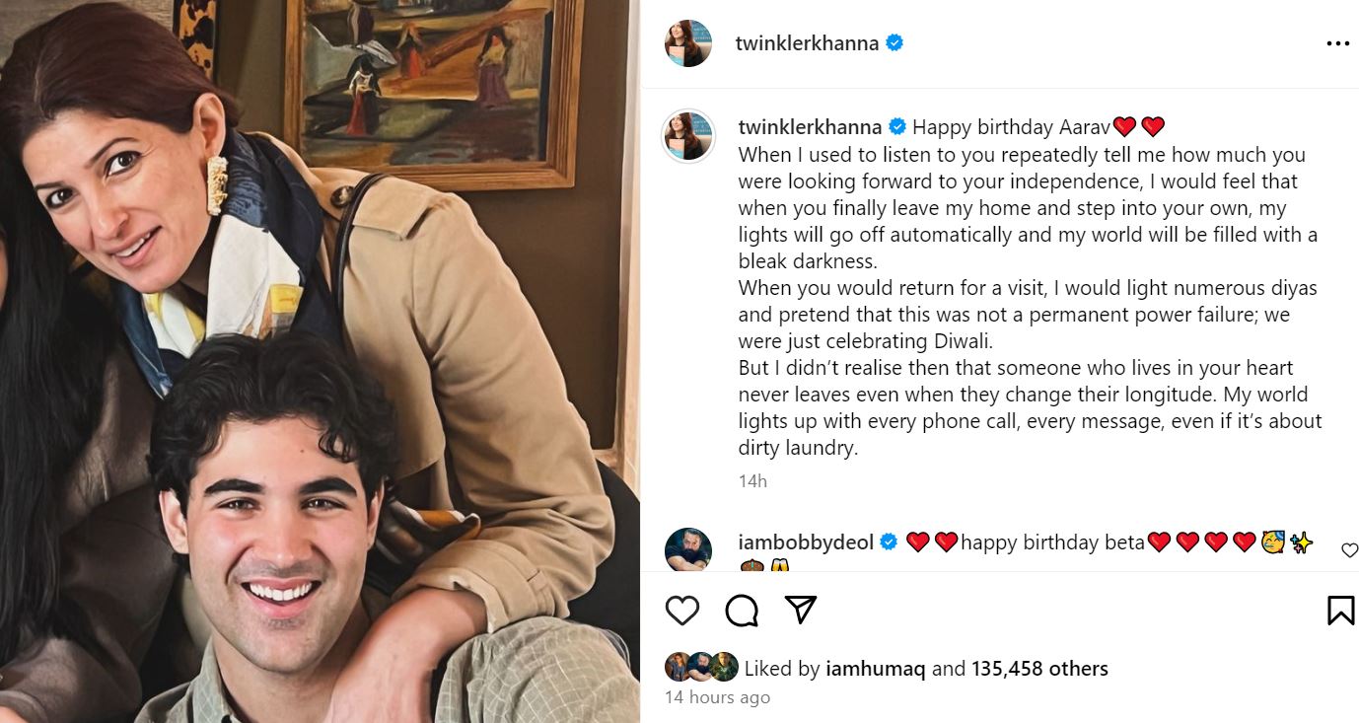Click the liker avatars cluster
The height and width of the screenshot is (723, 1359).
700,668
